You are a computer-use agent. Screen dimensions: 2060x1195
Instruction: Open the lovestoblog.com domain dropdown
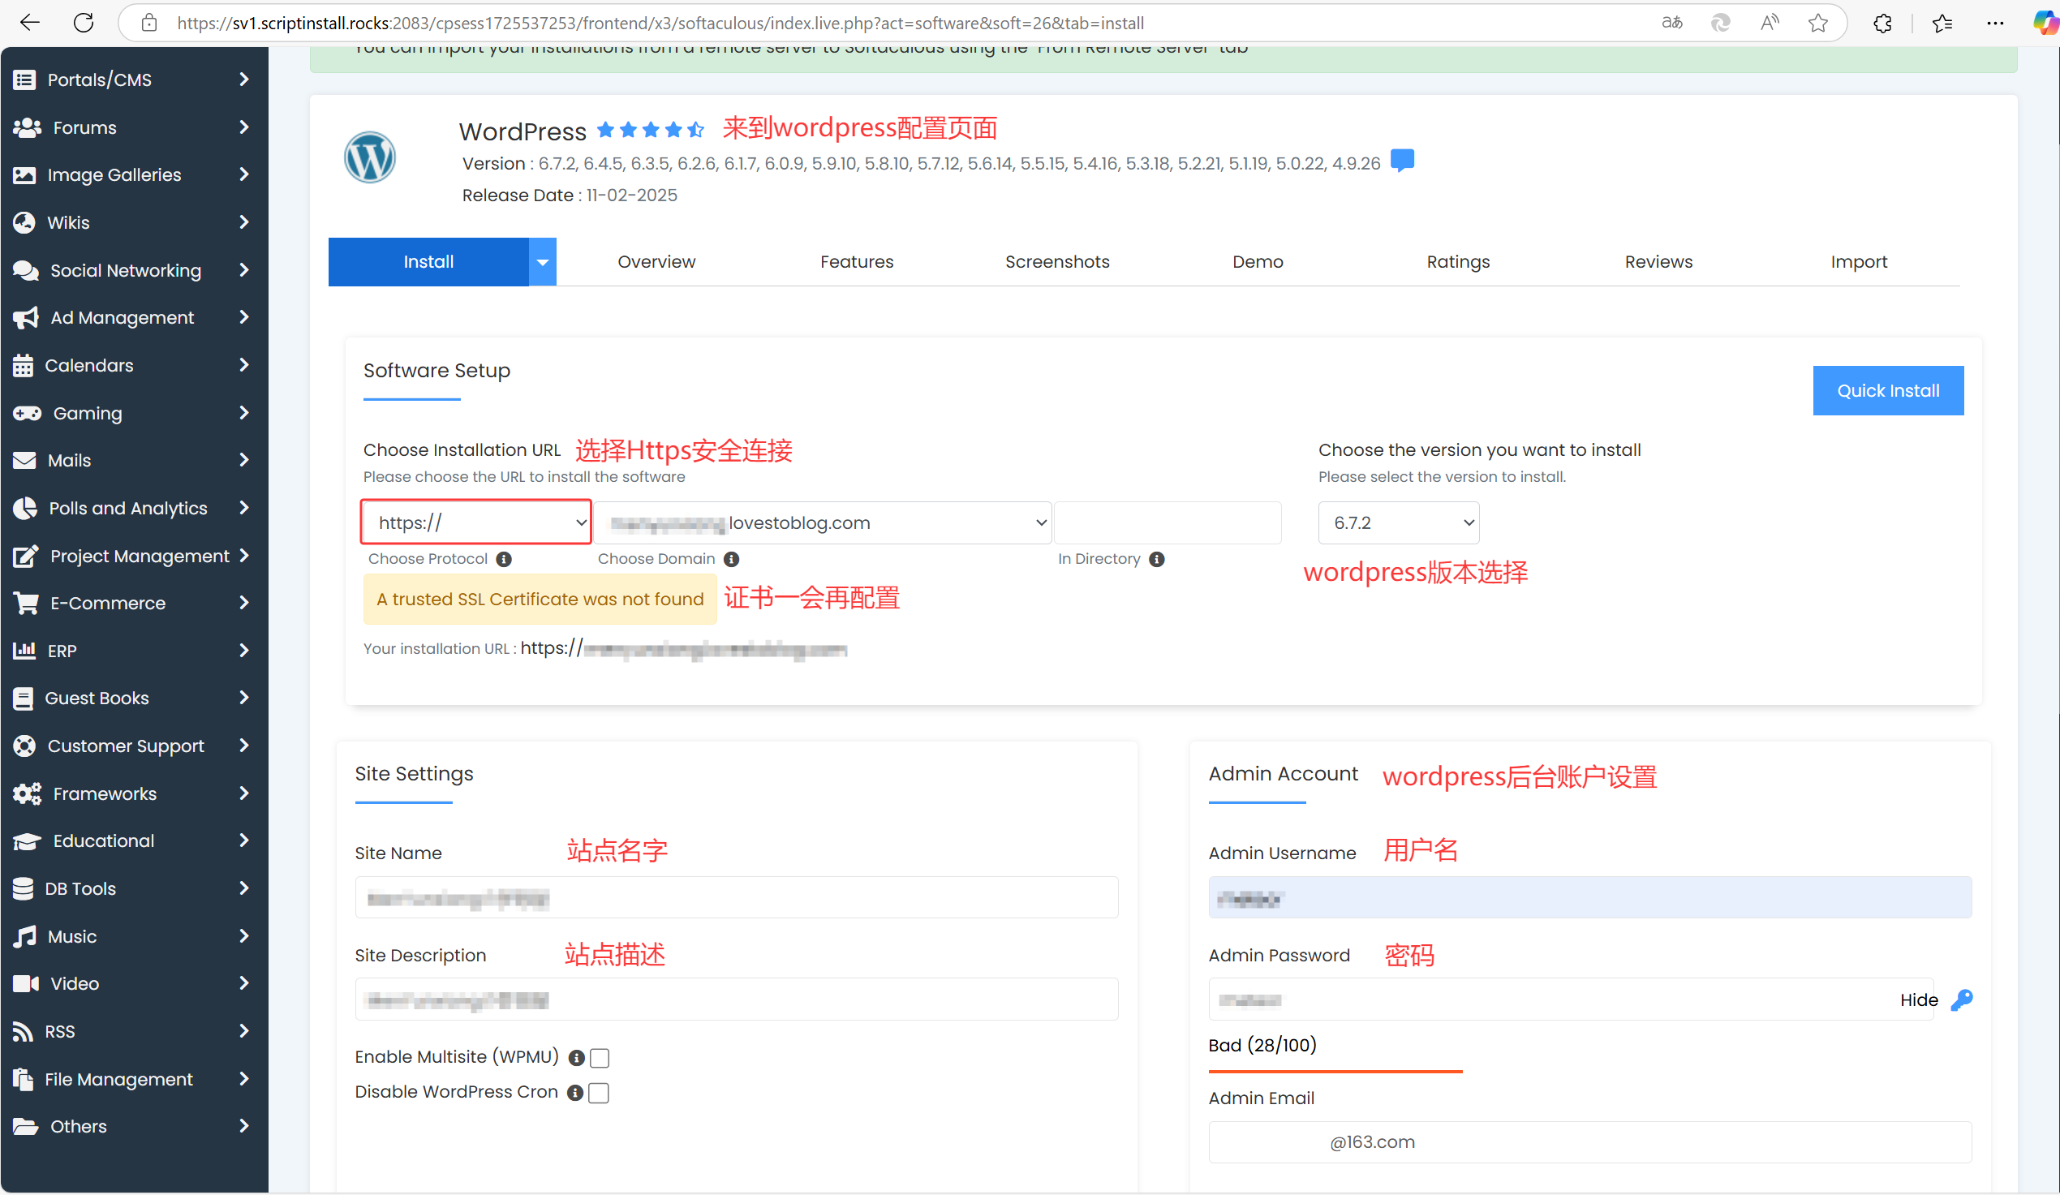(824, 522)
